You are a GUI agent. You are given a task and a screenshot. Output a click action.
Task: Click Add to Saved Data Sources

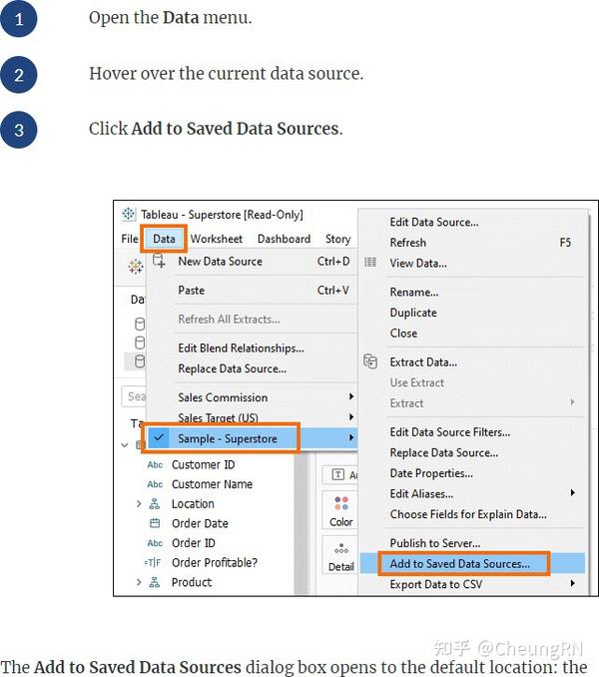[472, 563]
